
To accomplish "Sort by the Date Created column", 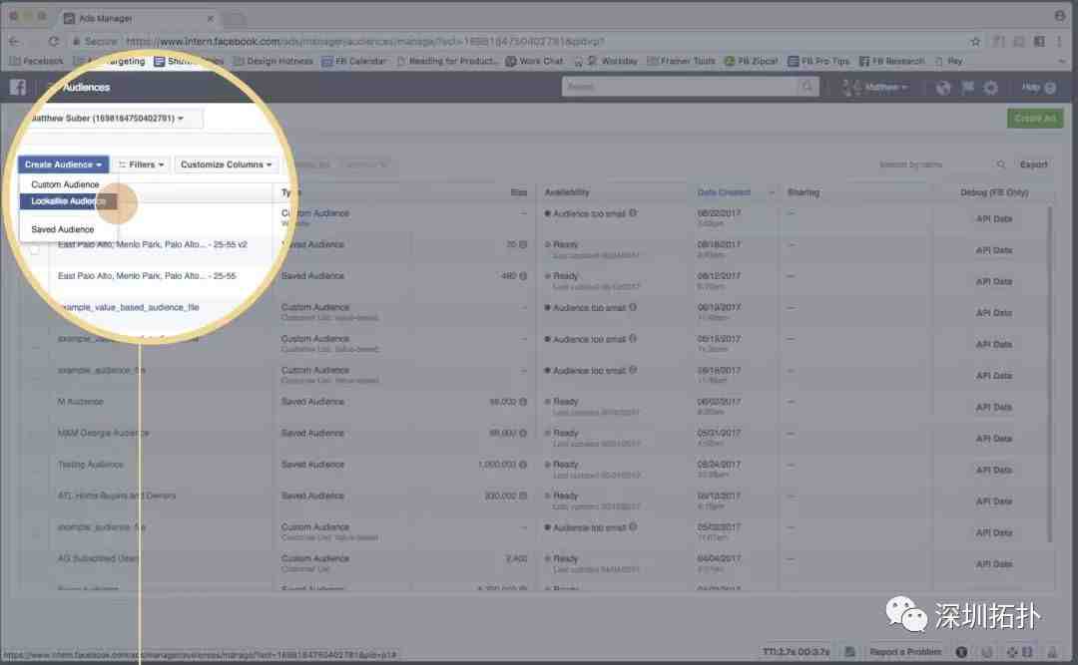I will tap(724, 192).
